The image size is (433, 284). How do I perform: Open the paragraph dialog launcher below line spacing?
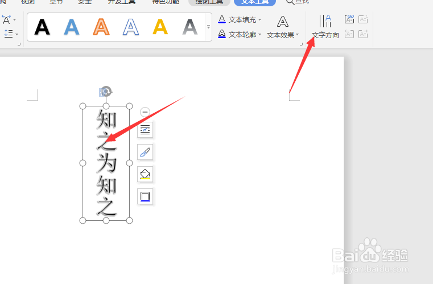tap(19, 44)
